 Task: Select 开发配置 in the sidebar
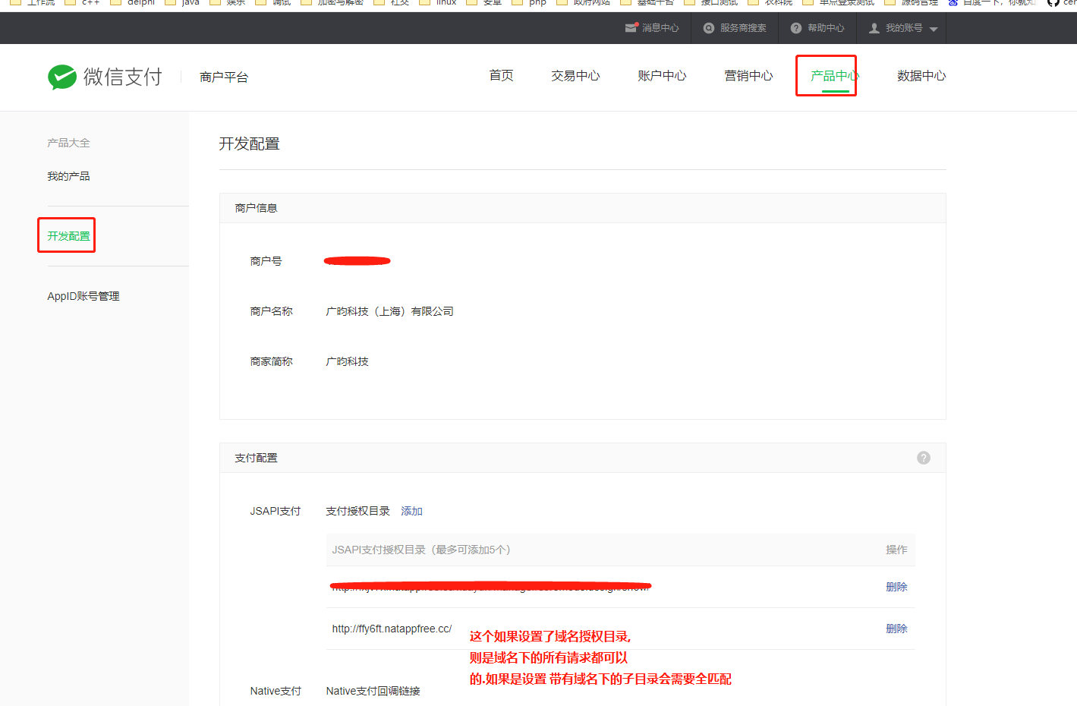click(68, 236)
